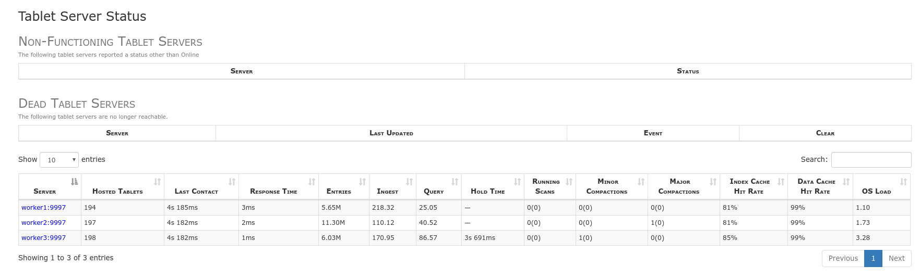Click Last Updated column header
The width and height of the screenshot is (920, 278).
[x=391, y=133]
